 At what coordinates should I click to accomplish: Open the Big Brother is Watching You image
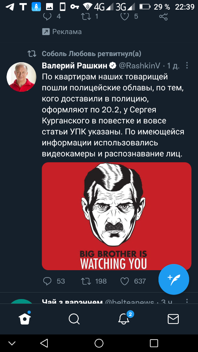[117, 216]
